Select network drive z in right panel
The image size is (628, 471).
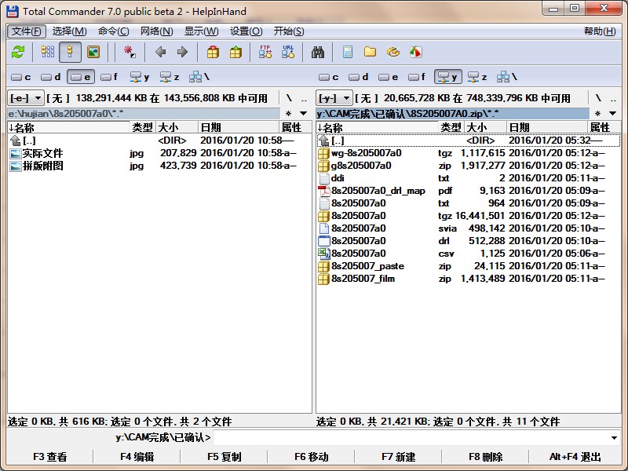(x=477, y=77)
